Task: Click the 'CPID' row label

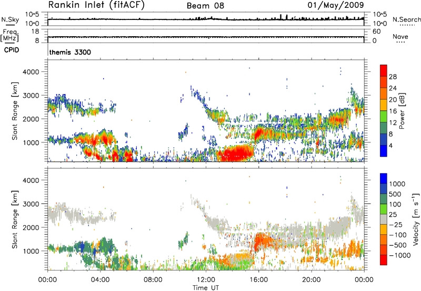Action: point(12,50)
